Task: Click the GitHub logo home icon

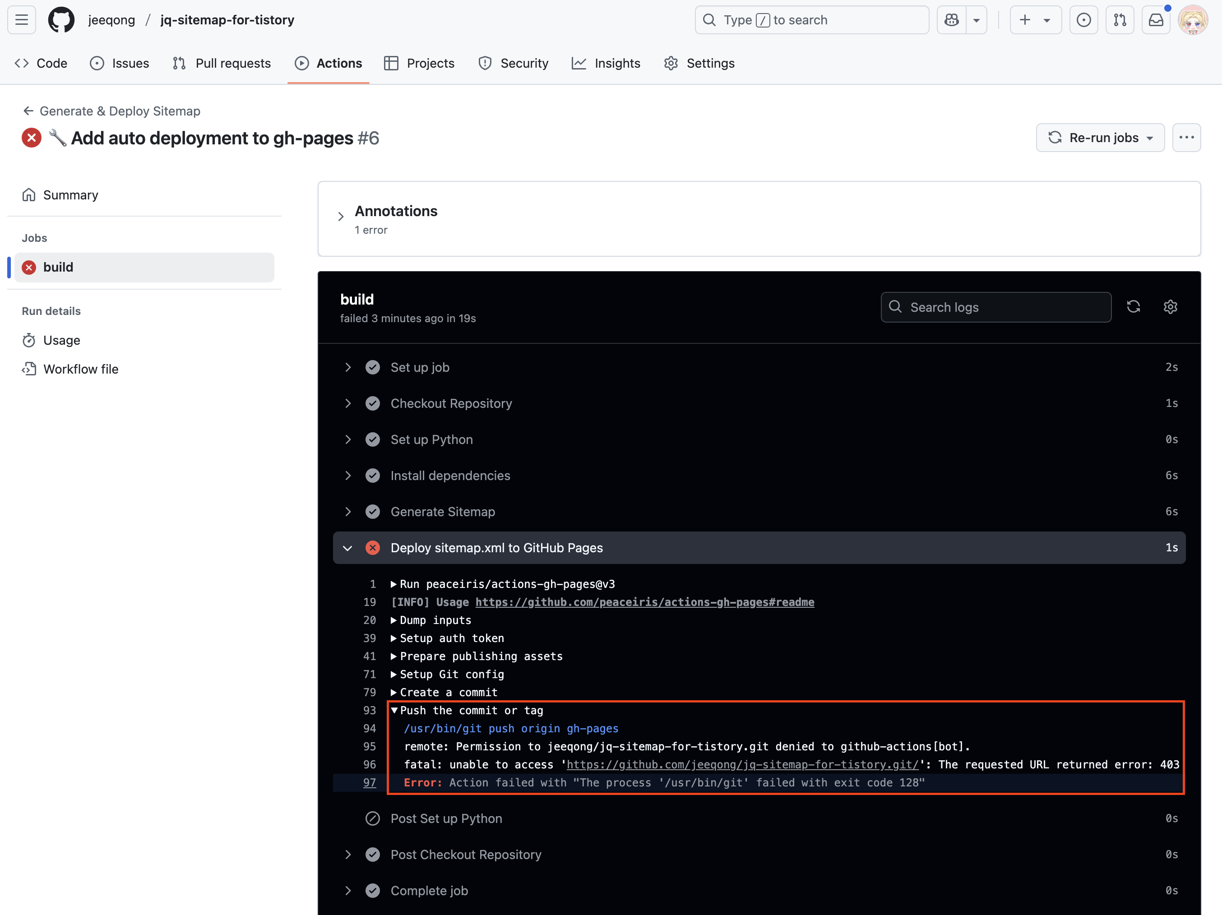Action: click(x=61, y=20)
